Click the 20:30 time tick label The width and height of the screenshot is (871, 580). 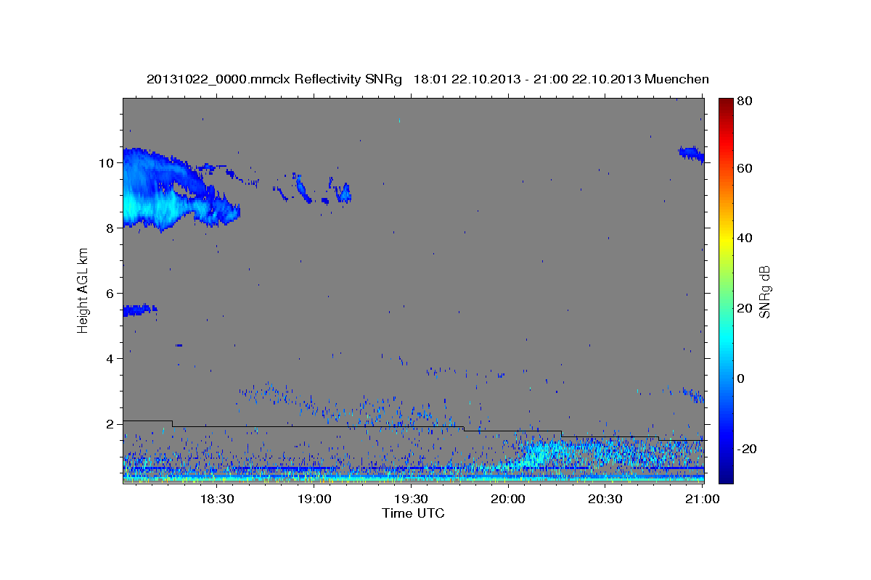pyautogui.click(x=605, y=500)
